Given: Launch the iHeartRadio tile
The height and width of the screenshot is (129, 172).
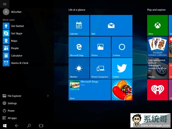Looking at the screenshot, I should click(x=157, y=90).
